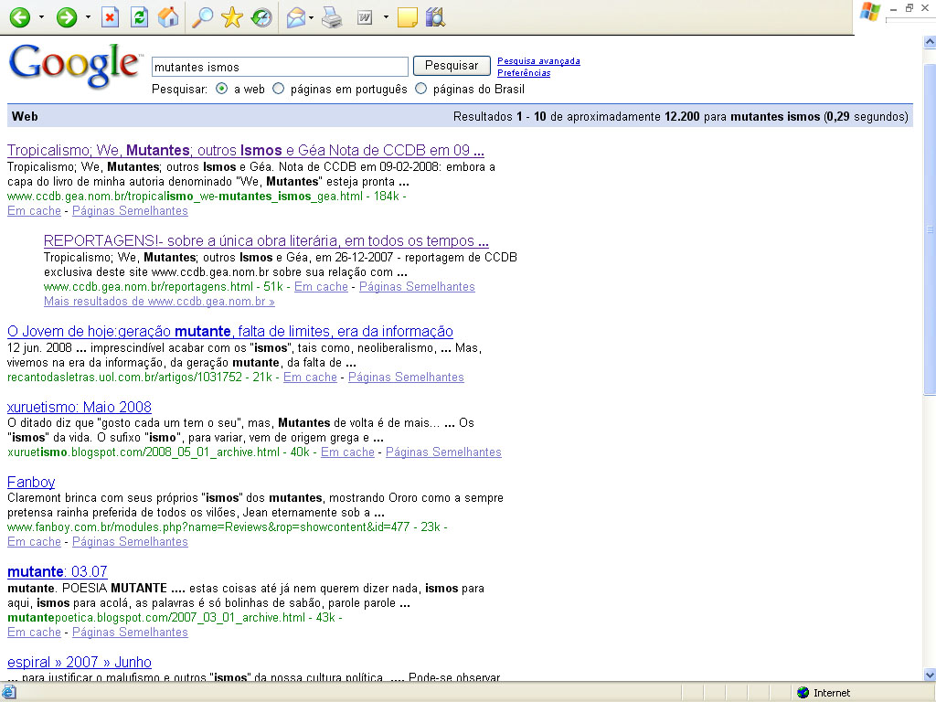This screenshot has width=936, height=702.
Task: Print the page using the printer icon
Action: click(x=331, y=17)
